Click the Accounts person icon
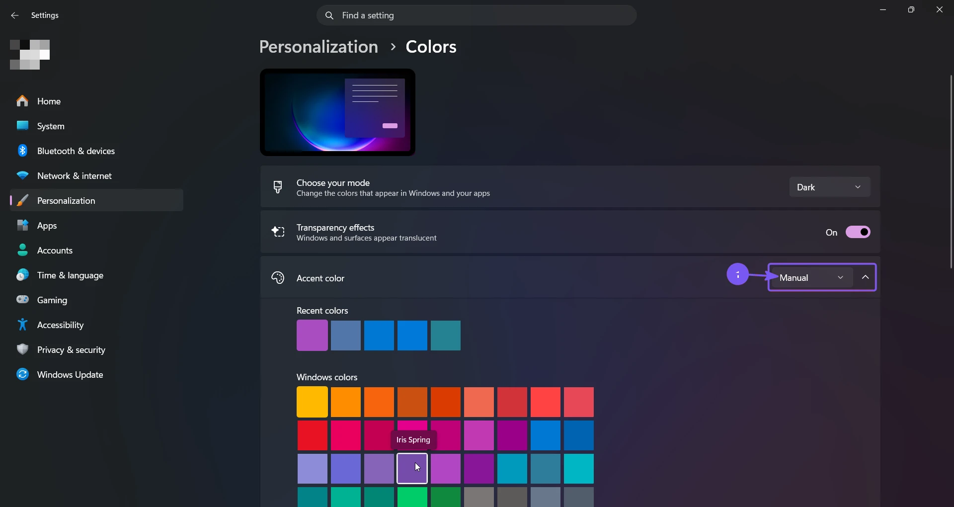 coord(22,250)
